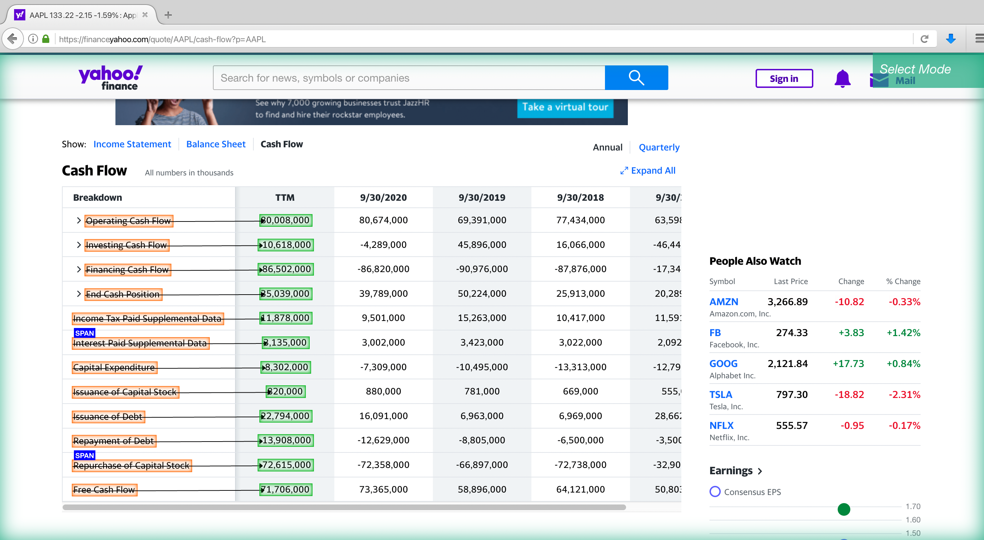Expand the Financing Cash Flow row
The height and width of the screenshot is (540, 984).
79,269
